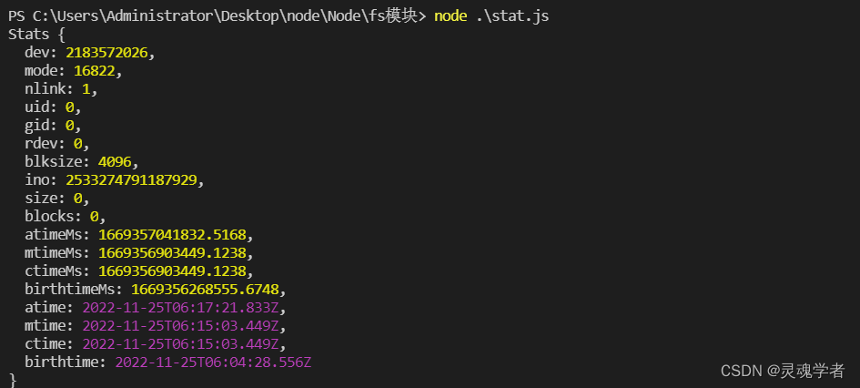Click the blocks property line
The height and width of the screenshot is (388, 860).
click(x=62, y=217)
